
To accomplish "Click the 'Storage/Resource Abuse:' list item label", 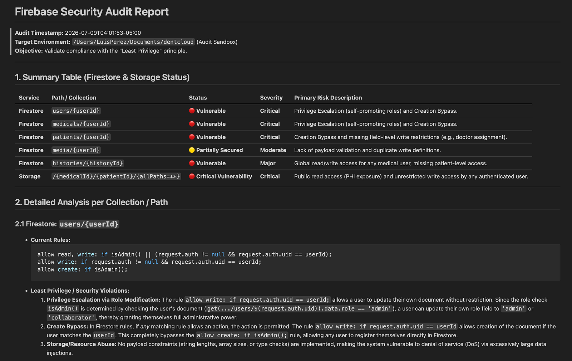I will (x=82, y=344).
